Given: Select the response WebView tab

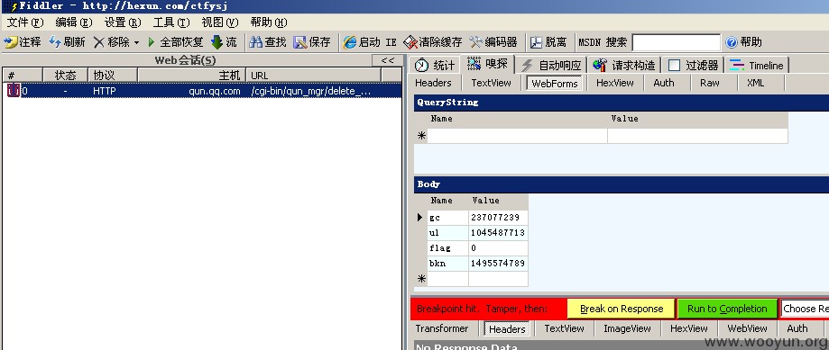Looking at the screenshot, I should click(747, 328).
